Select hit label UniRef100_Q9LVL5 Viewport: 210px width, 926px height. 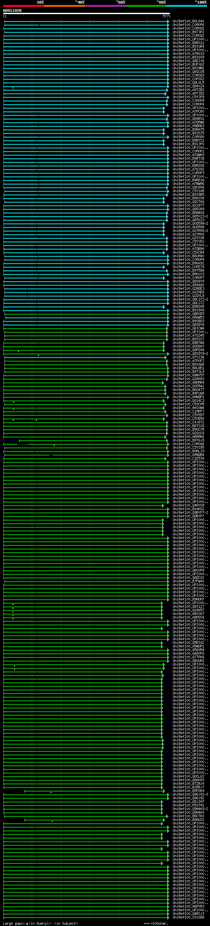[x=188, y=83]
